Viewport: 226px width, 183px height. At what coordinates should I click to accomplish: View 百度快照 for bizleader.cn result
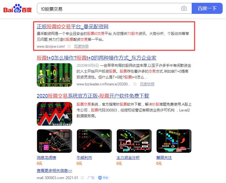coord(147,84)
